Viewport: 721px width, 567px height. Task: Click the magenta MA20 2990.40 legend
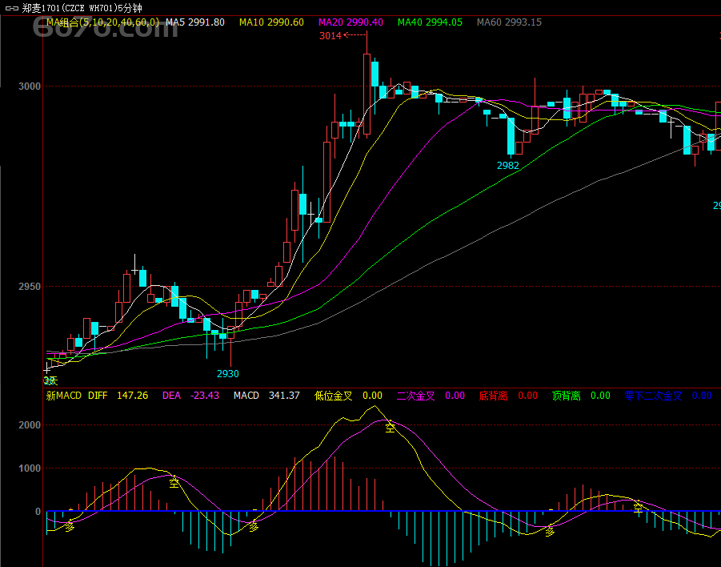click(350, 22)
